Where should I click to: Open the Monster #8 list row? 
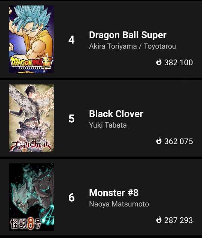pyautogui.click(x=101, y=197)
